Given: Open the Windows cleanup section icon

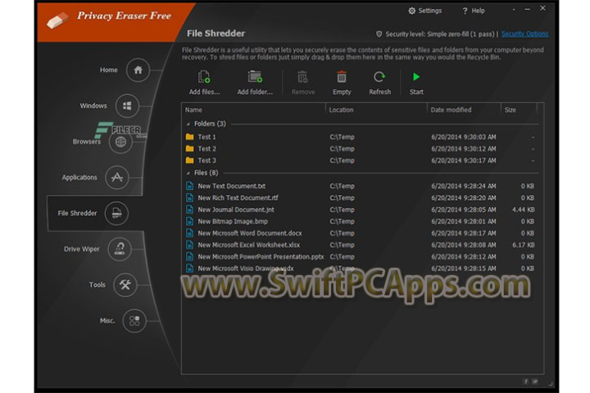Looking at the screenshot, I should point(127,106).
